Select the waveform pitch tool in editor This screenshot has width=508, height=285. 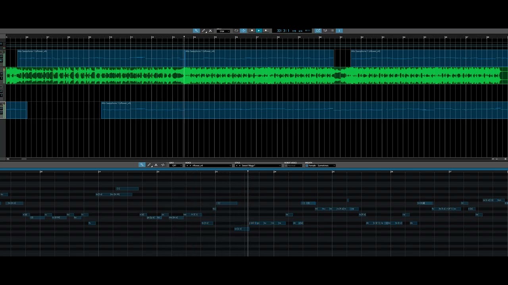163,165
